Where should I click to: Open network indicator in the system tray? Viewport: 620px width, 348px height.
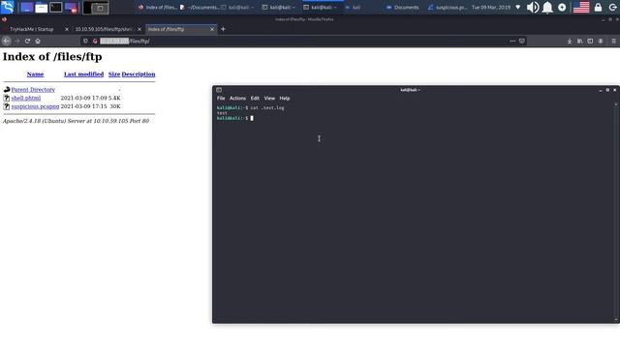(518, 7)
